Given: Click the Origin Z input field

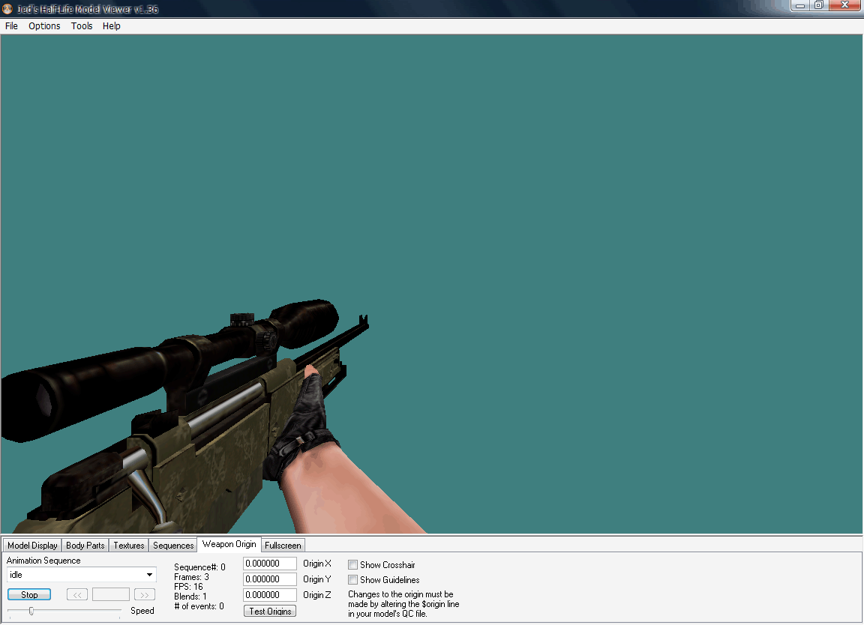Looking at the screenshot, I should pyautogui.click(x=270, y=595).
